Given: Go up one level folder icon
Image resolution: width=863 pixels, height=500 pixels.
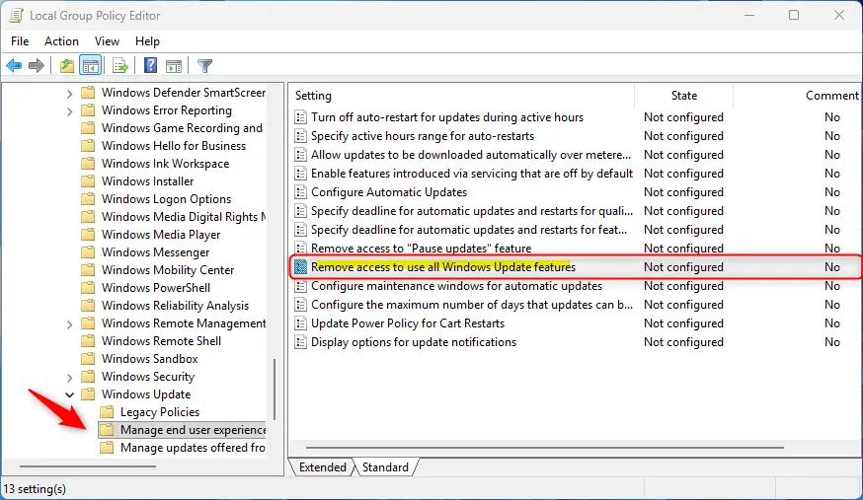Looking at the screenshot, I should click(66, 66).
